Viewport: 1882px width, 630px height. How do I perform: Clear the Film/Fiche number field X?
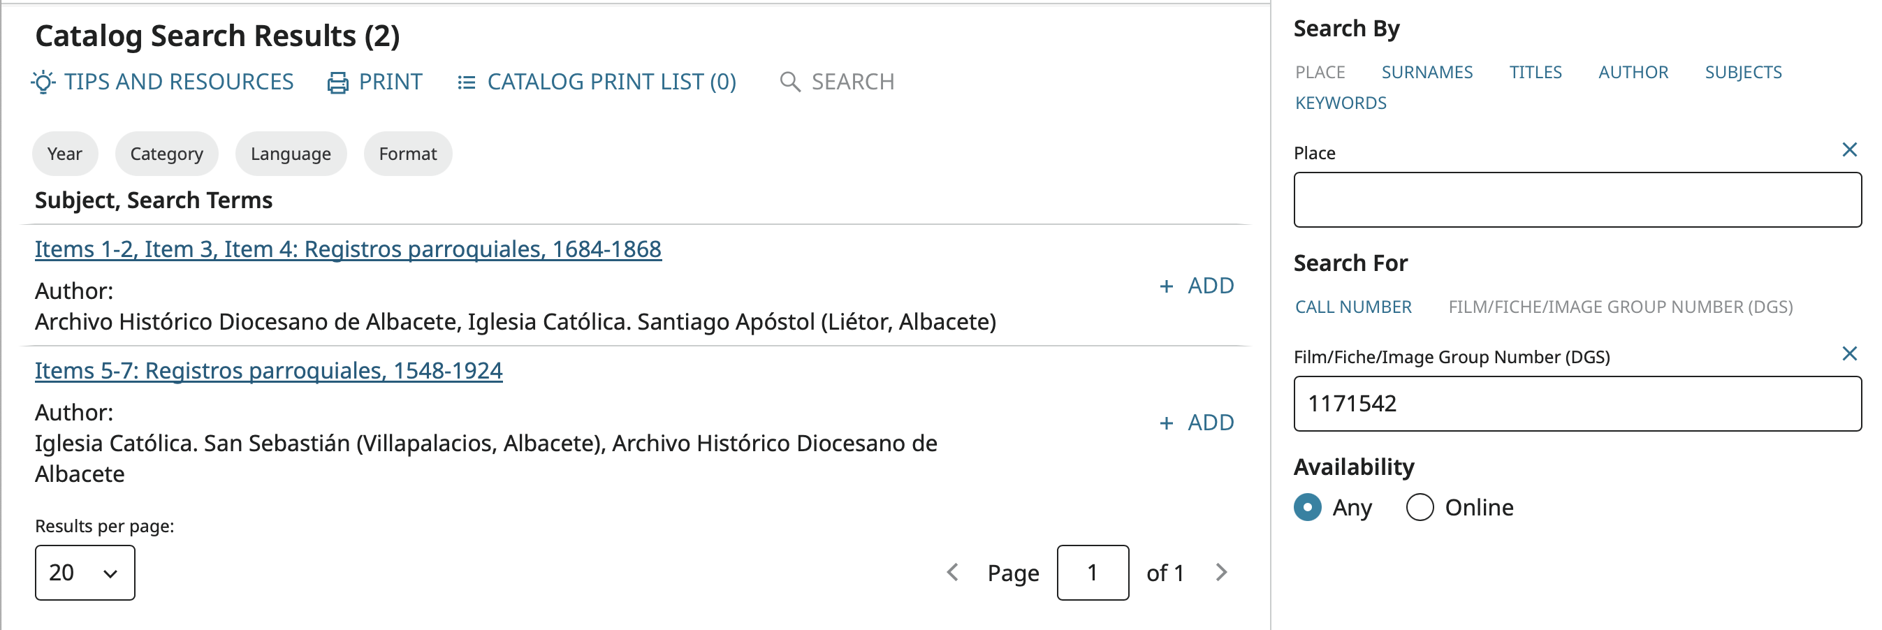pyautogui.click(x=1849, y=353)
